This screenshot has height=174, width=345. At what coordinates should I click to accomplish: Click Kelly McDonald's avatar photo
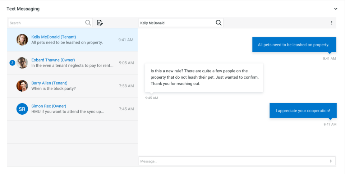coord(22,40)
